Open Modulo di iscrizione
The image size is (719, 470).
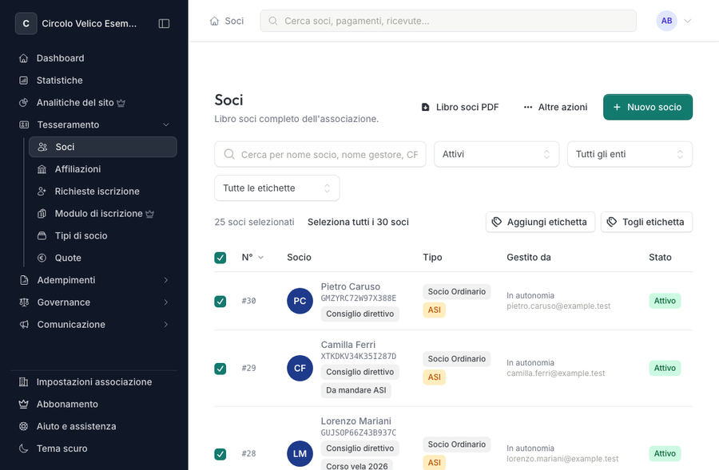(103, 214)
